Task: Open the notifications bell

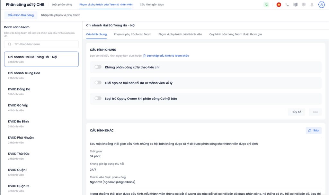Action: [x=312, y=5]
